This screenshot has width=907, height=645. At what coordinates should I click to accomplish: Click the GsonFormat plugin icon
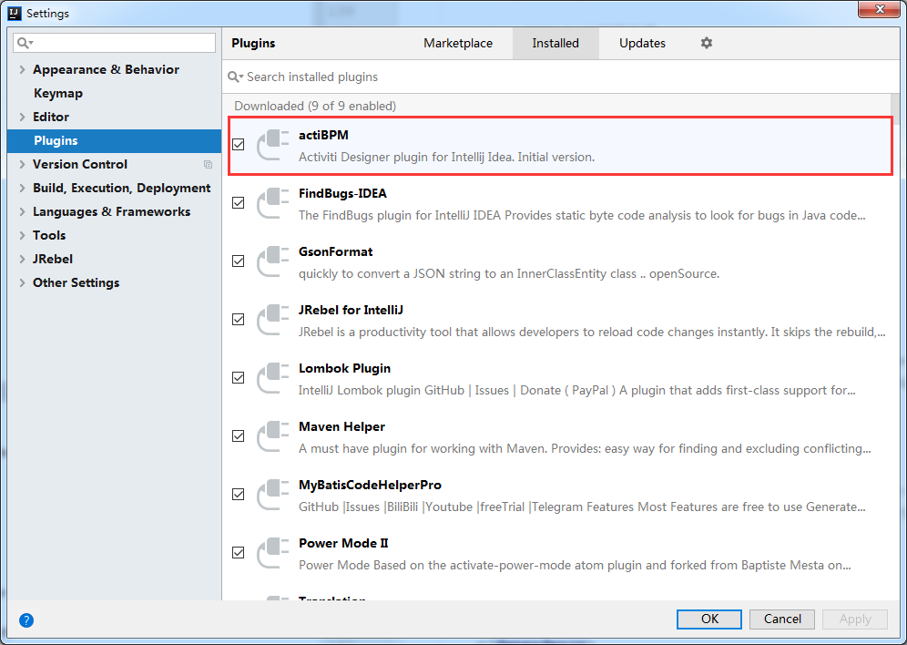(272, 261)
